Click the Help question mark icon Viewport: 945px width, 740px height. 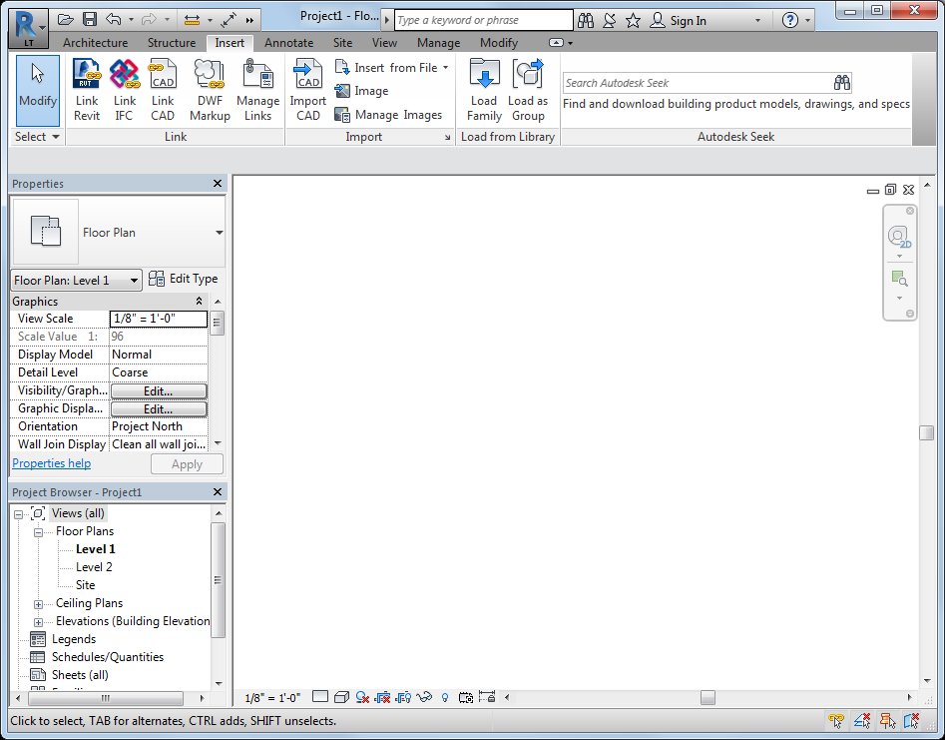pyautogui.click(x=790, y=21)
